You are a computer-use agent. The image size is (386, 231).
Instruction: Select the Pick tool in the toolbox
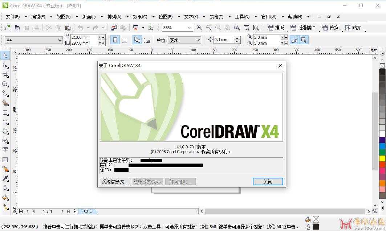(x=5, y=55)
